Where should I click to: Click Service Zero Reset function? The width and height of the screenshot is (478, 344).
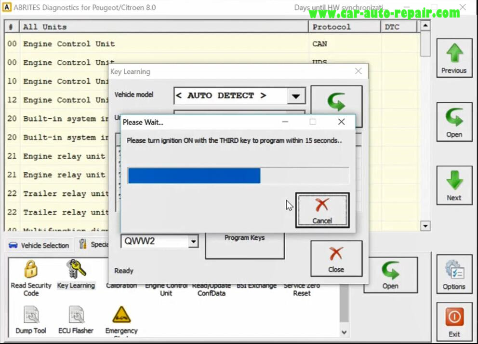(x=302, y=289)
